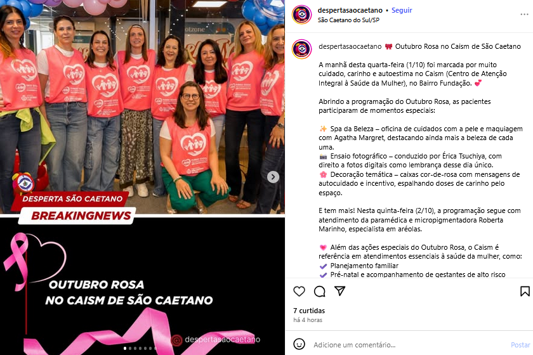Share the post with the paper plane icon
Screen dimensions: 533x355
[x=339, y=291]
